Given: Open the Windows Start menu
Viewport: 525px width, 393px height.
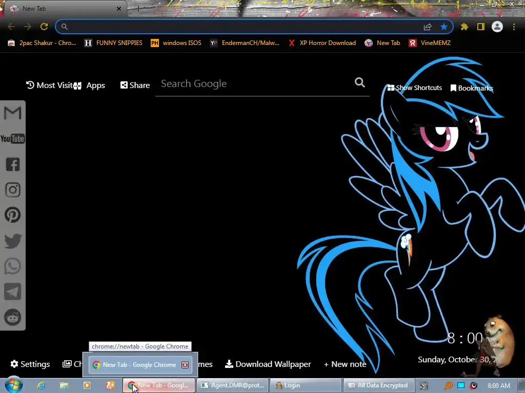Looking at the screenshot, I should [x=13, y=385].
